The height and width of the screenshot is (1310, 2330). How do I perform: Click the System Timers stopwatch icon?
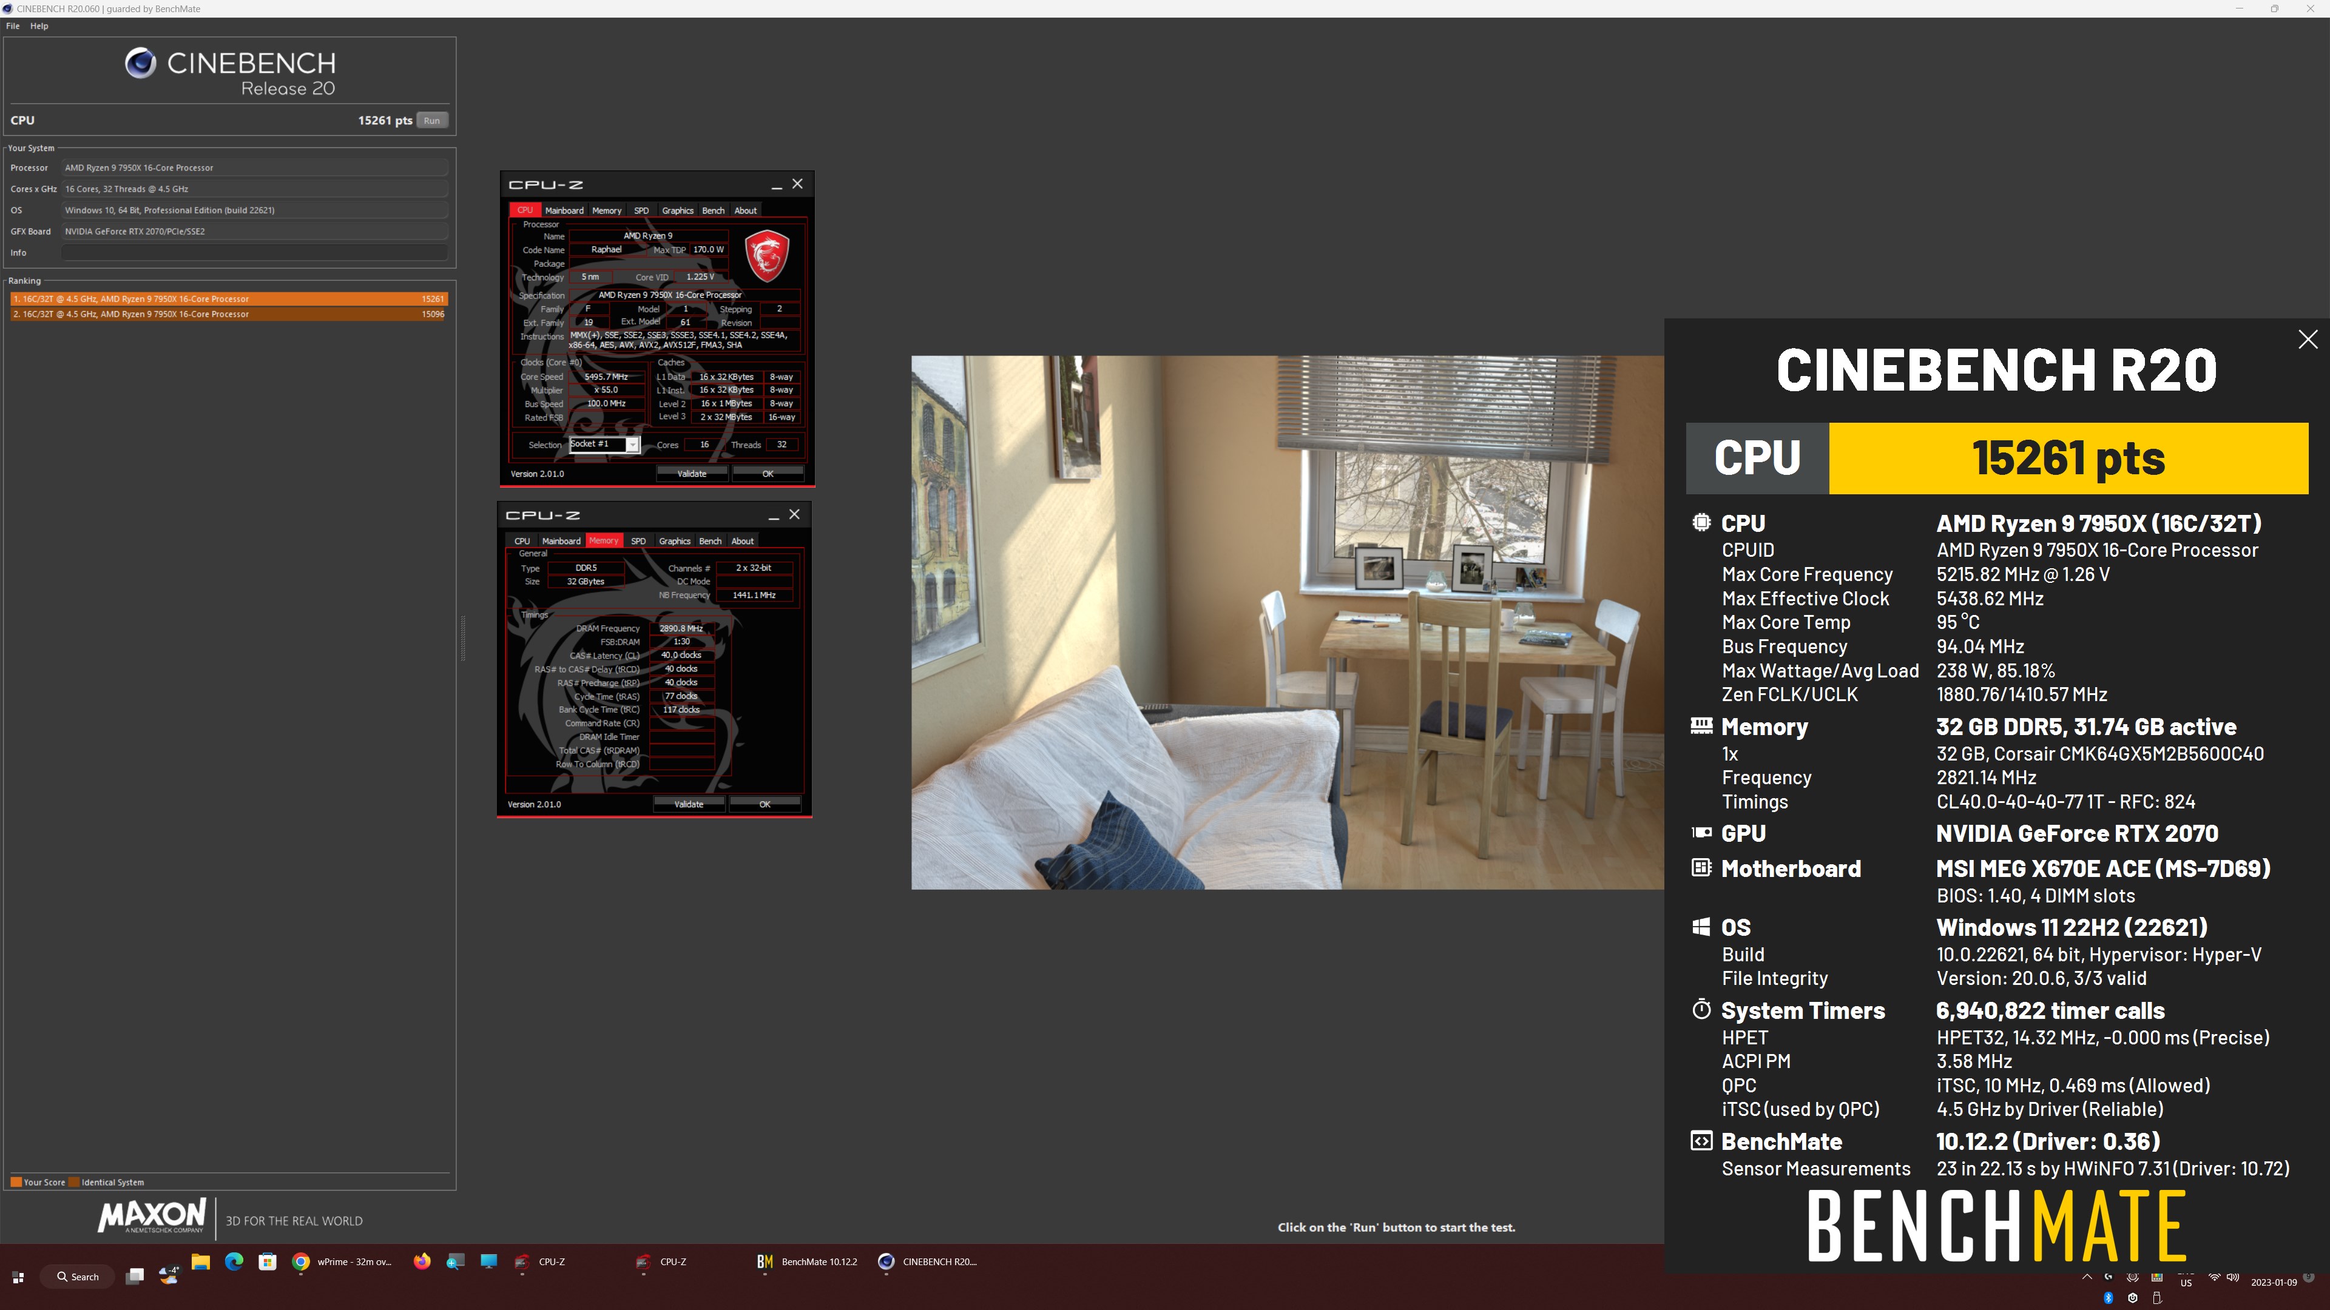coord(1701,1009)
